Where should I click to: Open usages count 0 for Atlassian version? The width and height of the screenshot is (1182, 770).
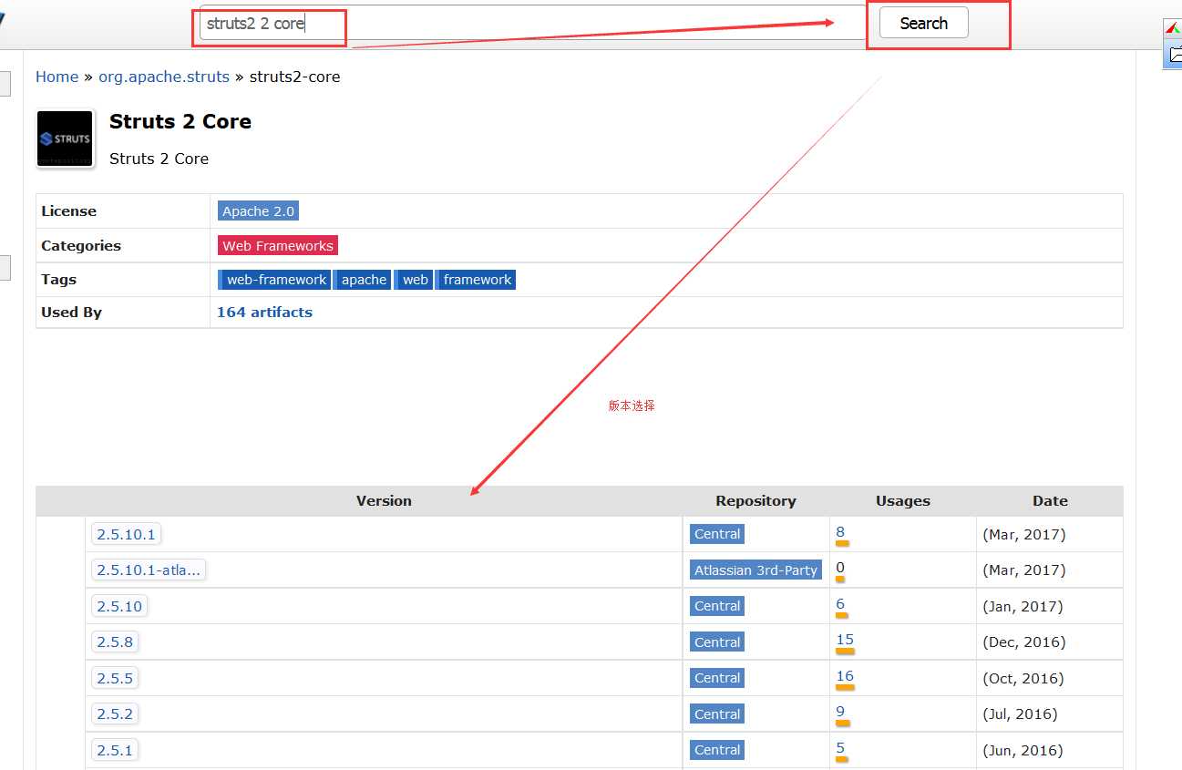click(x=840, y=568)
